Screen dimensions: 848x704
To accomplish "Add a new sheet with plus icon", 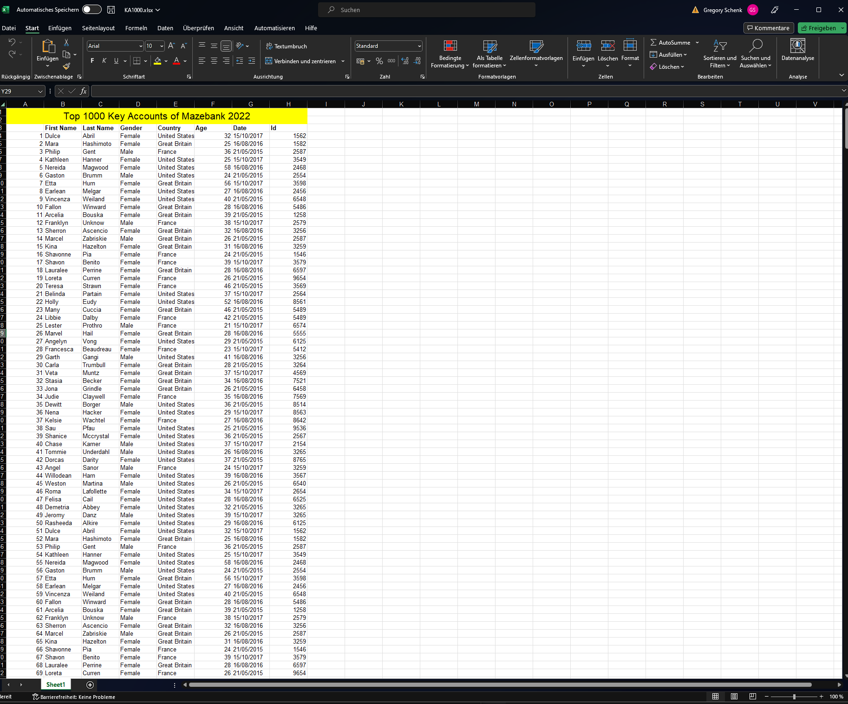I will [x=90, y=684].
